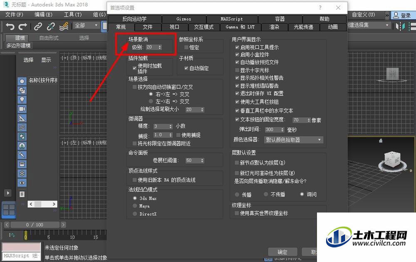The image size is (416, 262).
Task: Click the list sheet icon below the filters
Action: coord(22,194)
